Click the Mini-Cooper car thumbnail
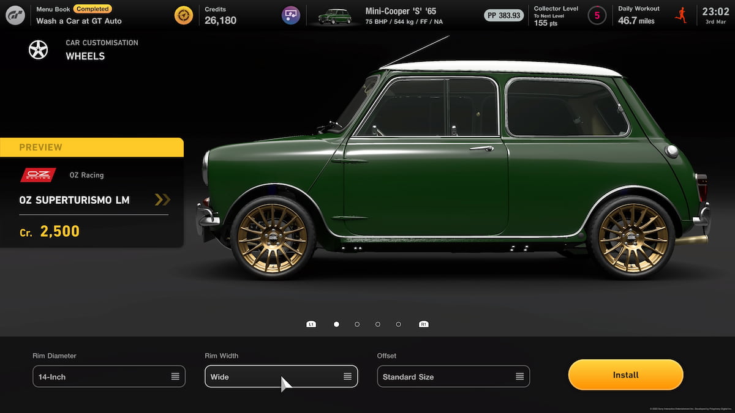735x413 pixels. click(x=334, y=17)
